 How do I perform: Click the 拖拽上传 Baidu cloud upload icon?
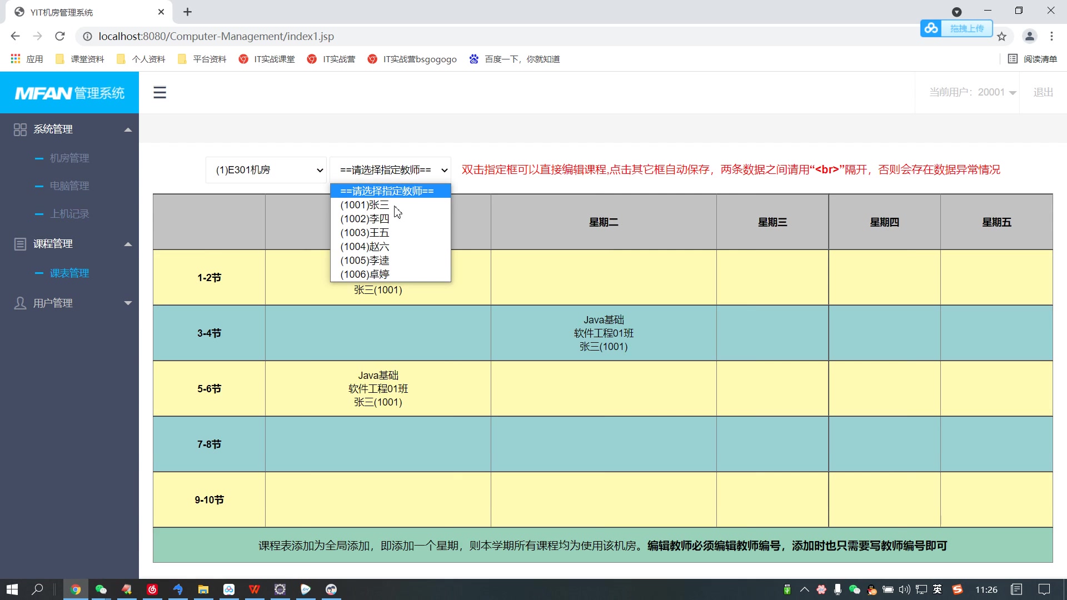coord(931,28)
